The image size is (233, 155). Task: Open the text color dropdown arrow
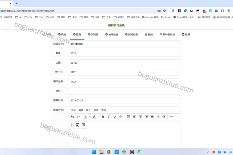pos(90,117)
